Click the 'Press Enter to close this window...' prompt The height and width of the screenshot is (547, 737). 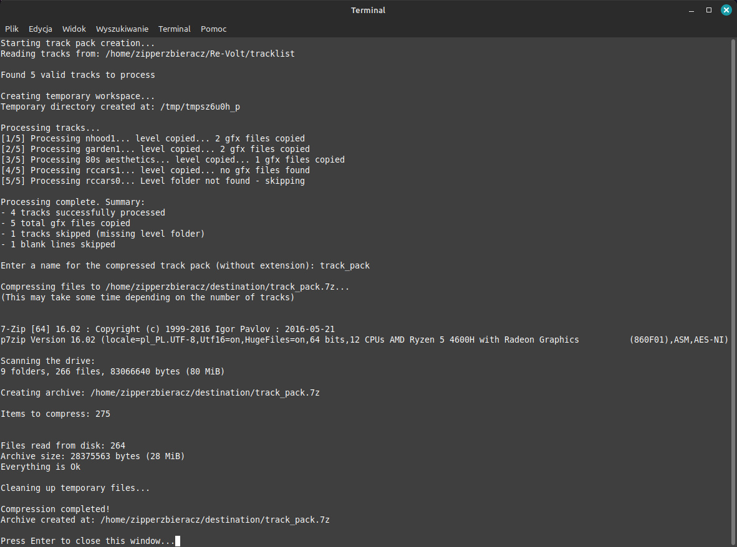click(88, 541)
